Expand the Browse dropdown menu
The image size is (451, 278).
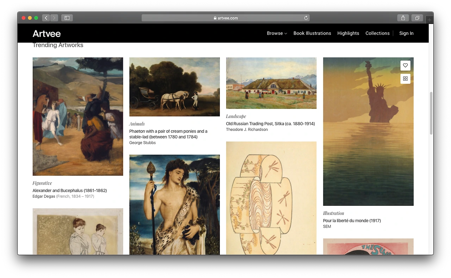(x=277, y=33)
